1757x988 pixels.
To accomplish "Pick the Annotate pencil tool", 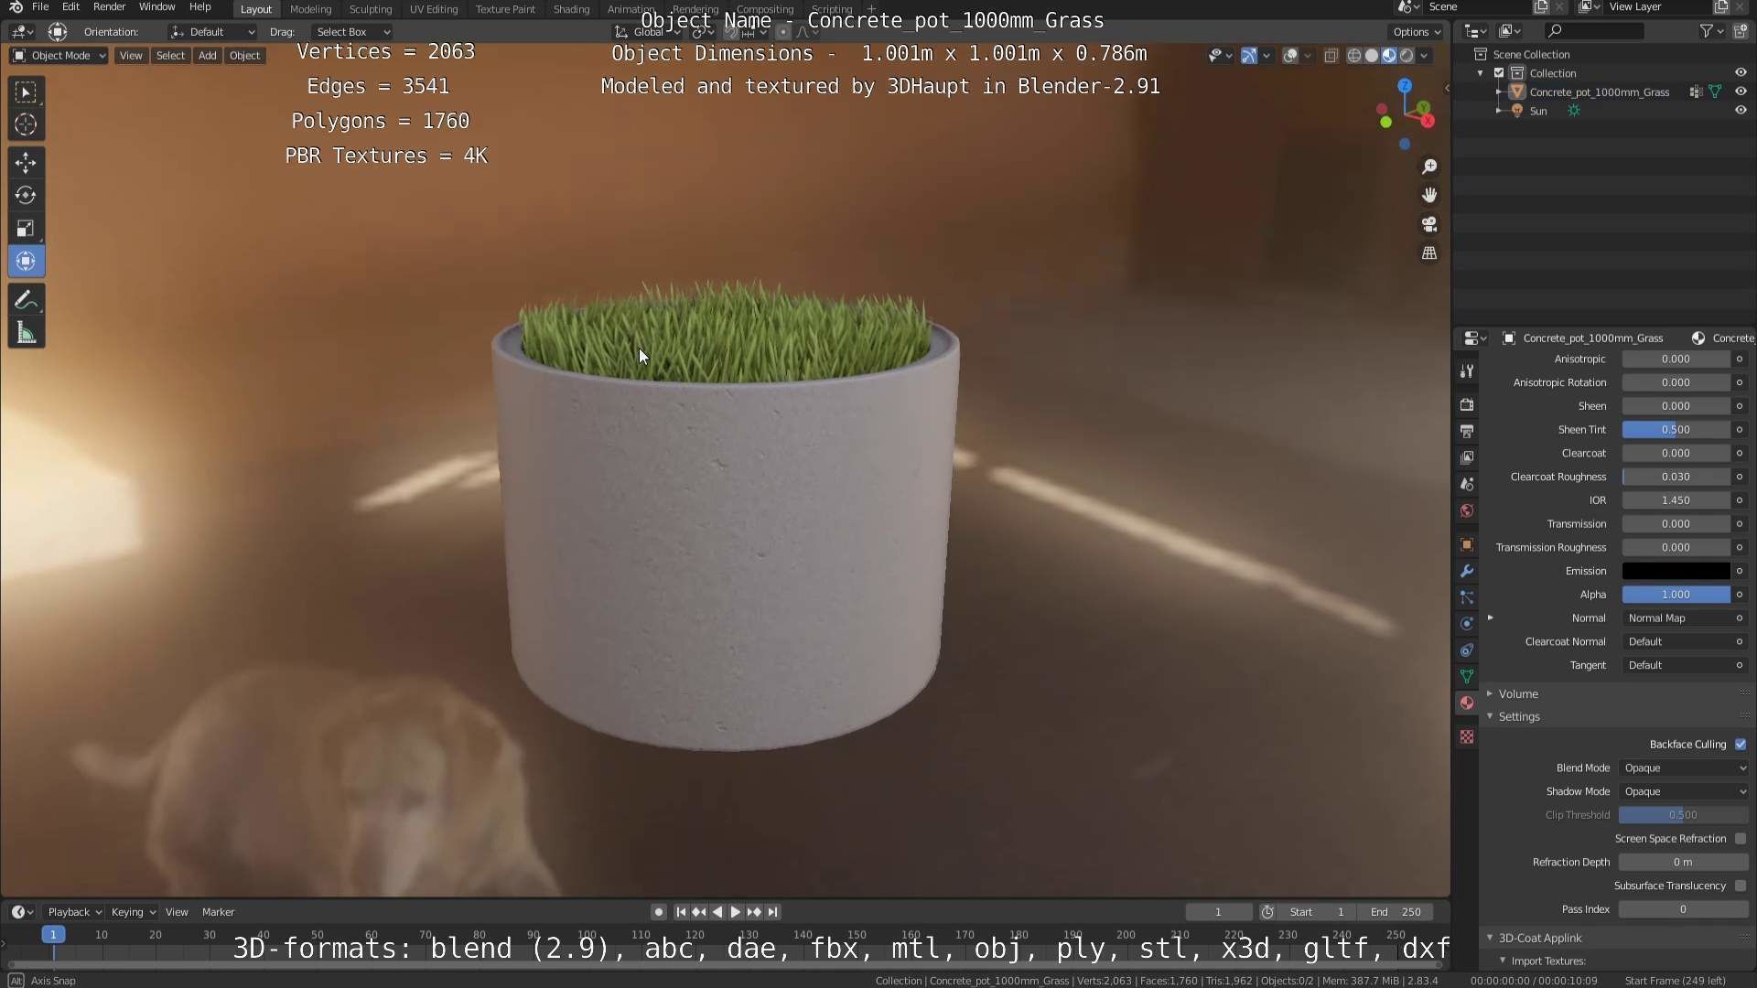I will [x=26, y=300].
